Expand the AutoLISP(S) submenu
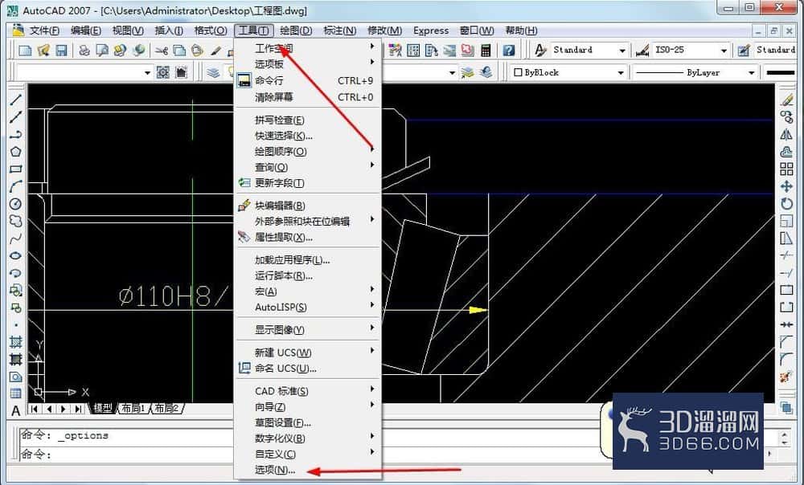 pyautogui.click(x=308, y=307)
